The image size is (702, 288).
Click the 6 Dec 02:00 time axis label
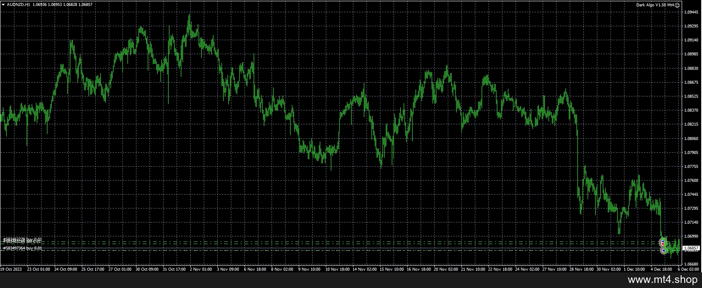click(x=688, y=269)
